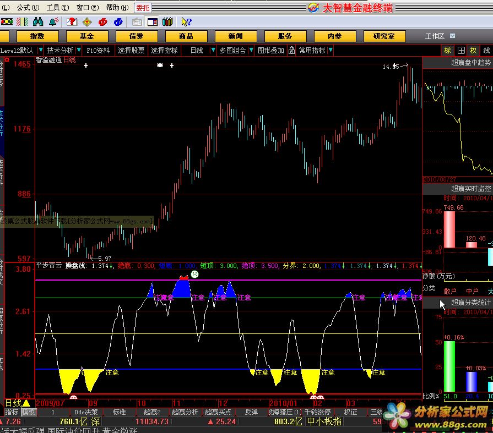Click the red info circle icon
The width and height of the screenshot is (493, 433).
(102, 21)
